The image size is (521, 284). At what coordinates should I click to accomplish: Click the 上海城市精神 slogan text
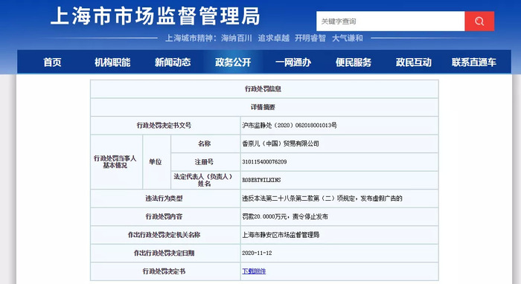[264, 38]
